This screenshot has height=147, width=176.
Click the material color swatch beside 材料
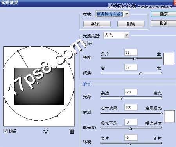click(169, 116)
